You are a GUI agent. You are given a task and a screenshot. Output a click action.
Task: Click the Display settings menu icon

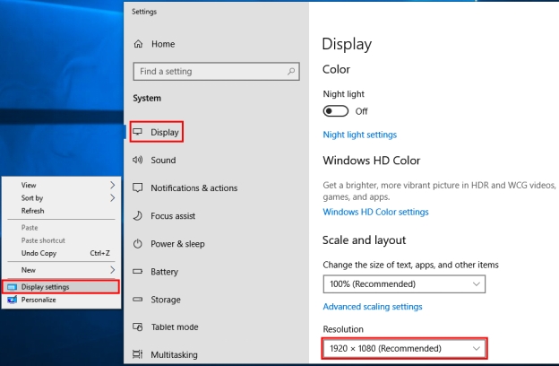click(x=13, y=287)
